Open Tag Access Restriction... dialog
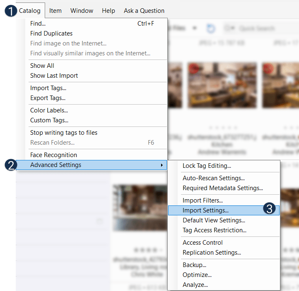Image resolution: width=299 pixels, height=291 pixels. pos(214,230)
